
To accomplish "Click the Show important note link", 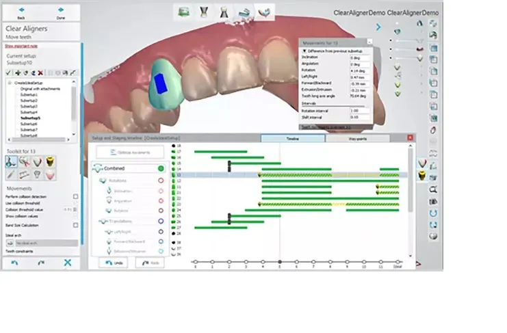I will coord(20,46).
